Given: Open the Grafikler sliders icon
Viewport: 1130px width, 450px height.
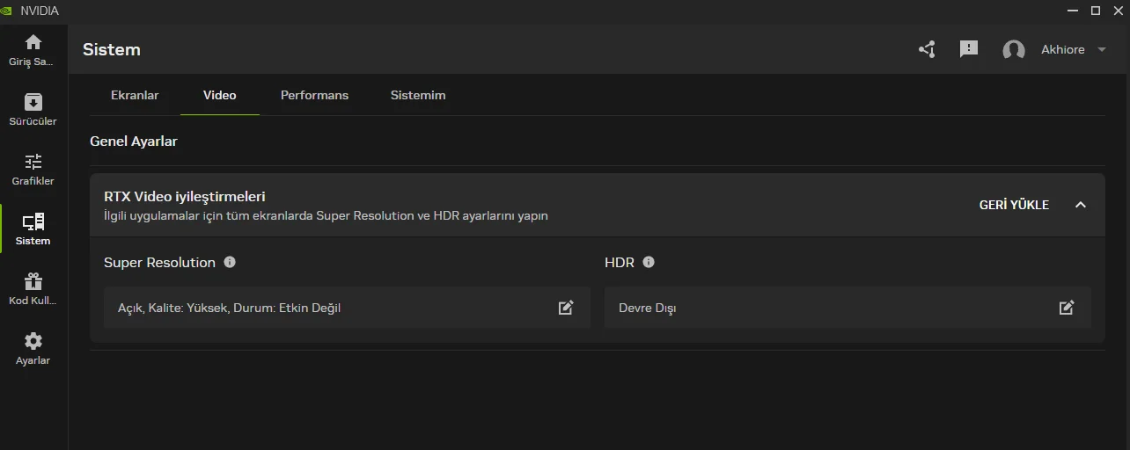Looking at the screenshot, I should click(x=33, y=162).
